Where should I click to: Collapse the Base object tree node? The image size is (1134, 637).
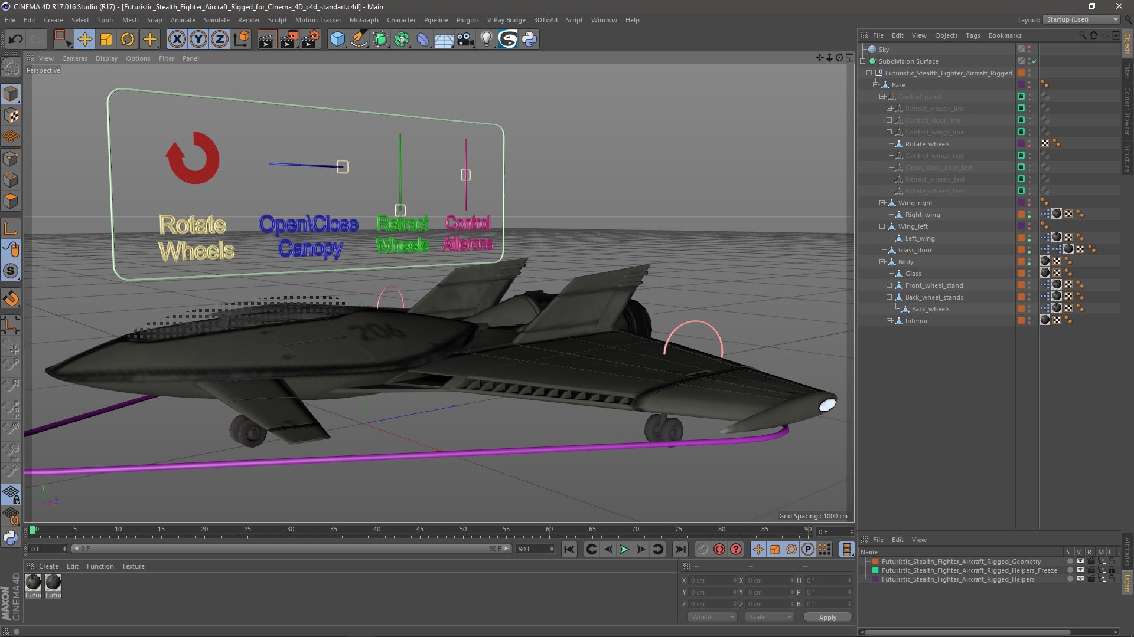tap(876, 85)
